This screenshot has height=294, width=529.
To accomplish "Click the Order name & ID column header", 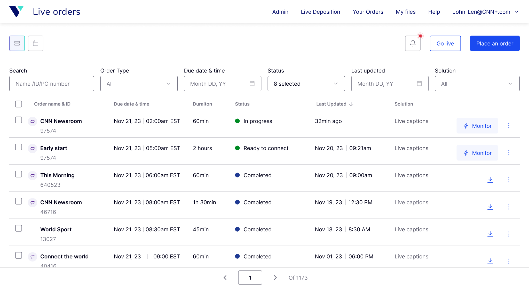I will [52, 104].
